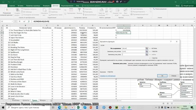Screen dimensions: 196x110
Task: Open the Рецензирование ribbon tab
Action: point(67,5)
